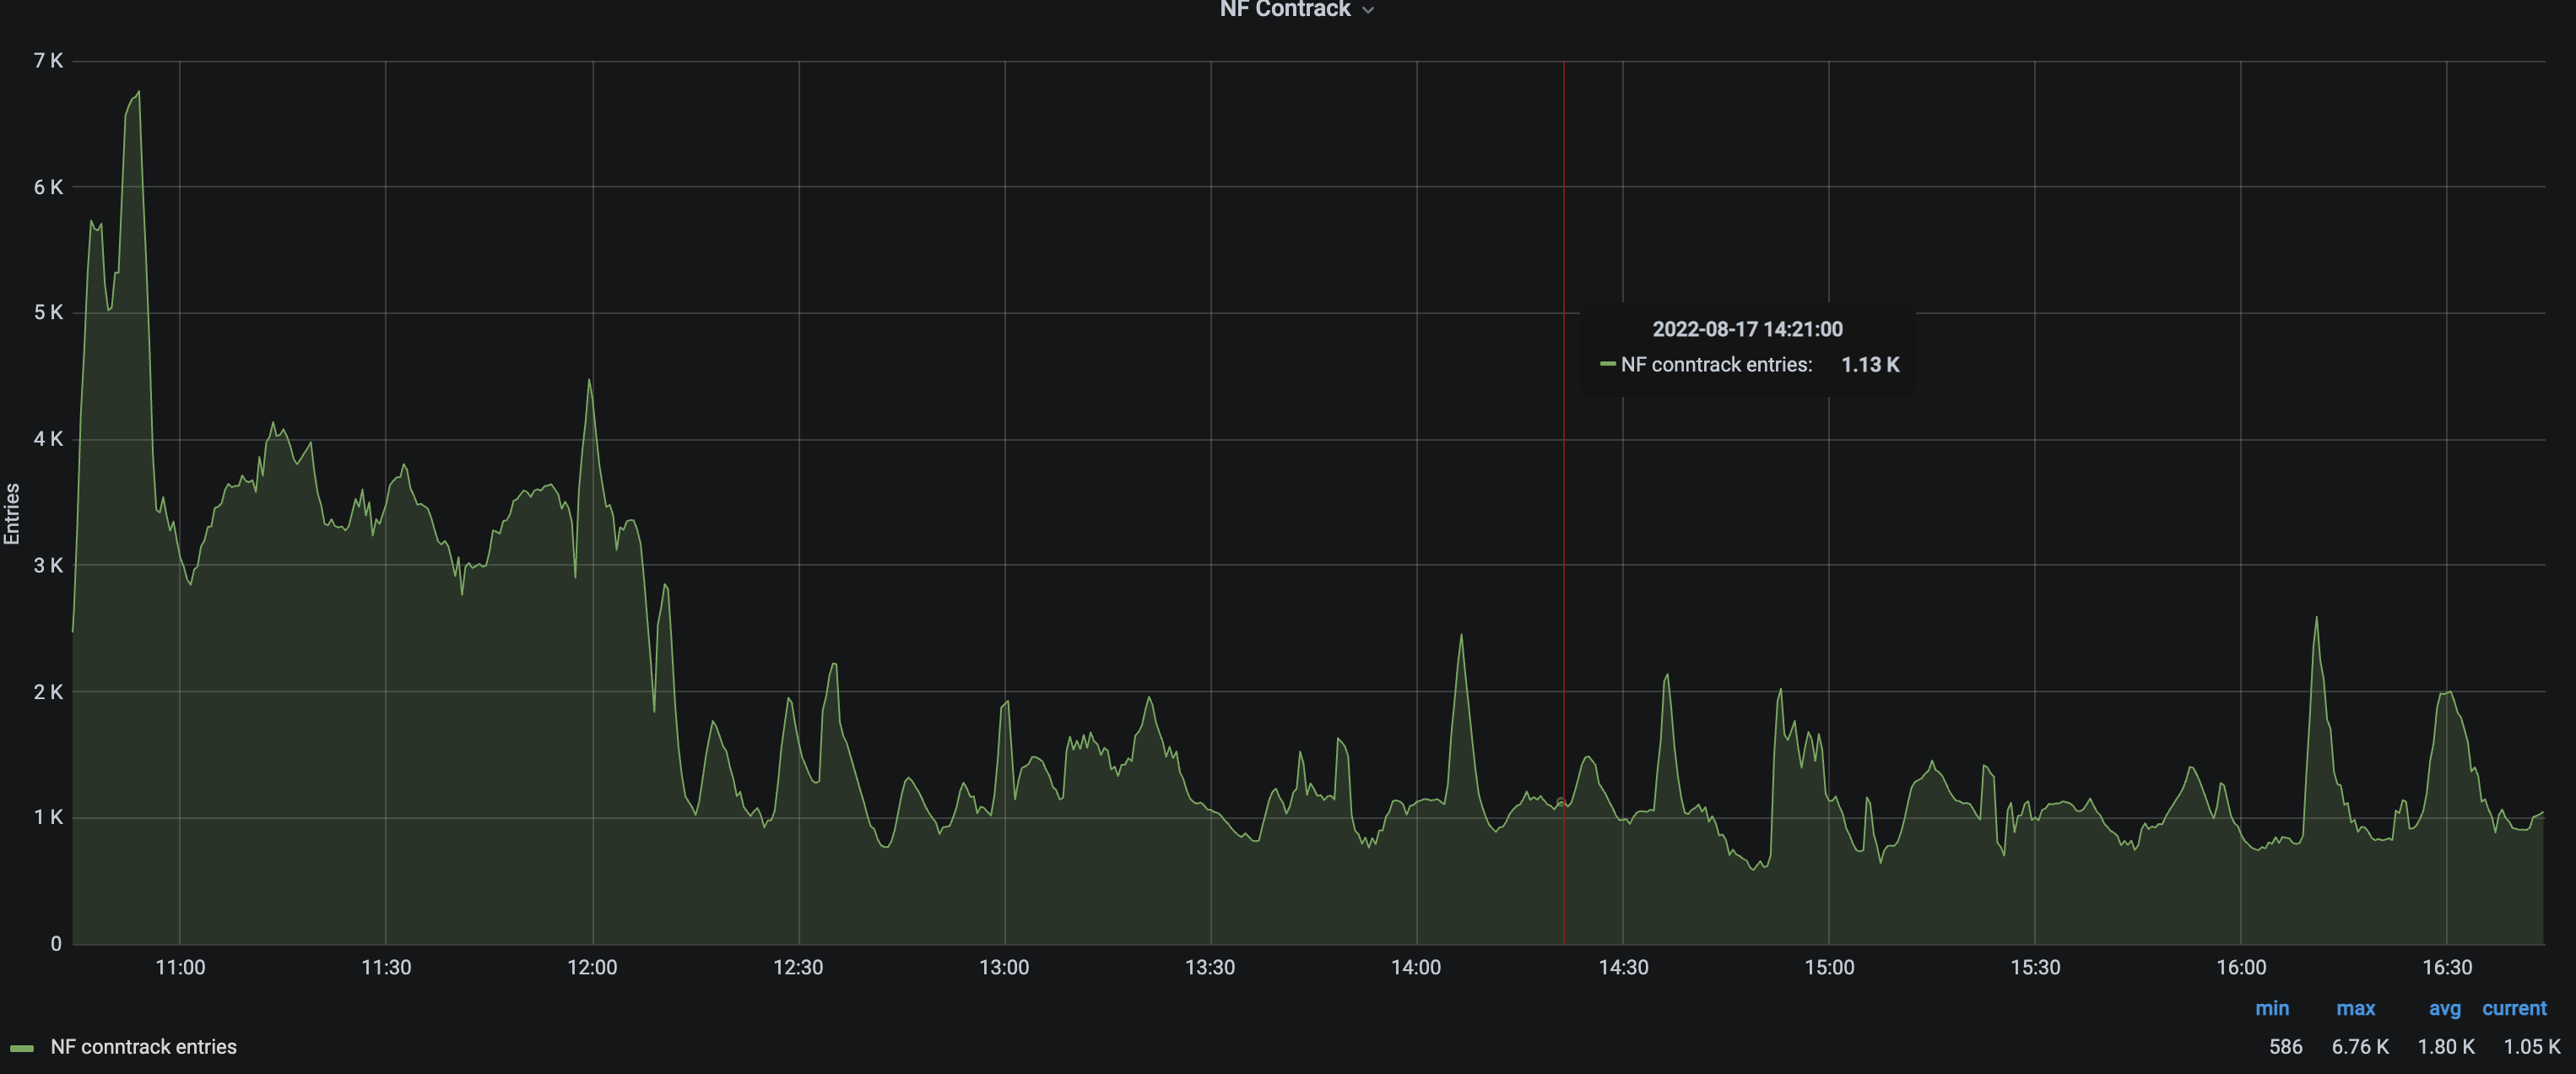Click the 15:30 time axis label
2576x1074 pixels.
[2035, 967]
